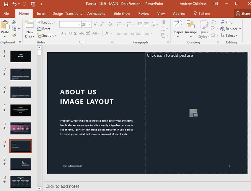Screen dimensions: 251x191
Task: Open the font color picker
Action: (x=109, y=33)
